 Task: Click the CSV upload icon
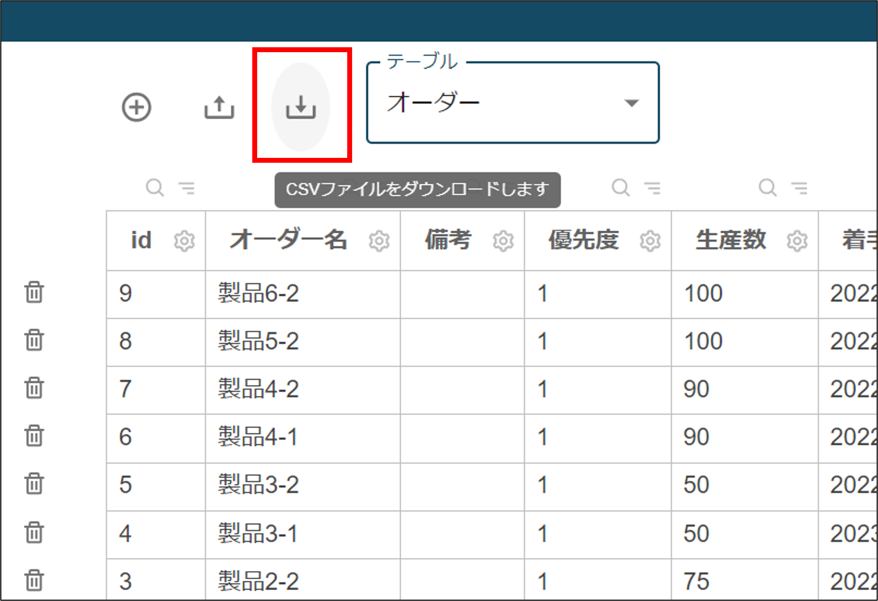(x=219, y=107)
